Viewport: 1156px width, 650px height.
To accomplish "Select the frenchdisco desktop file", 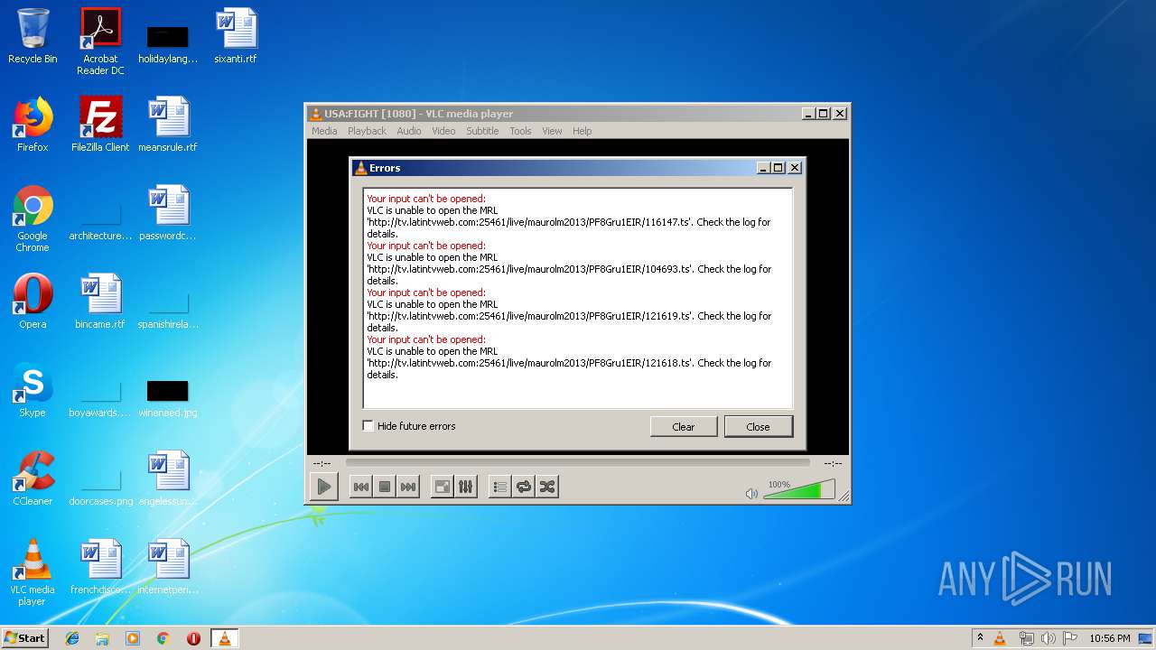I will tap(100, 567).
